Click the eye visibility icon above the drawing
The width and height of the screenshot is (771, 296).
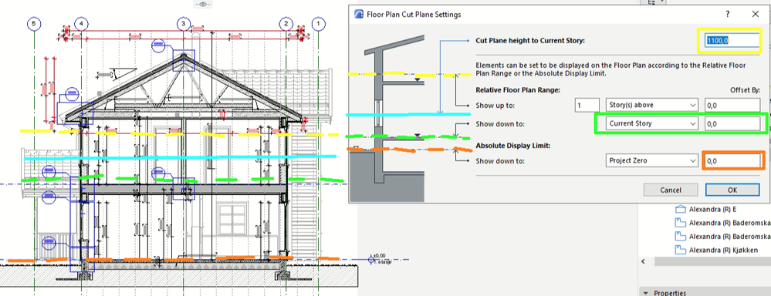pyautogui.click(x=202, y=4)
